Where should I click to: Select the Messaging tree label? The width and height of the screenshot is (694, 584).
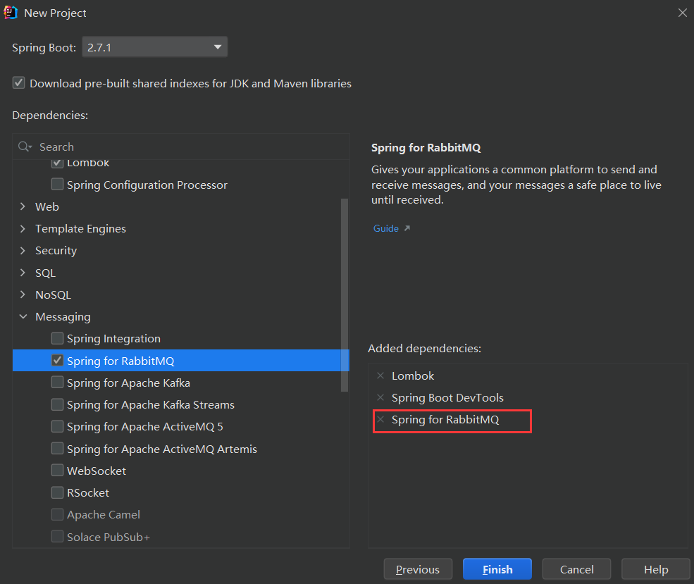[63, 317]
